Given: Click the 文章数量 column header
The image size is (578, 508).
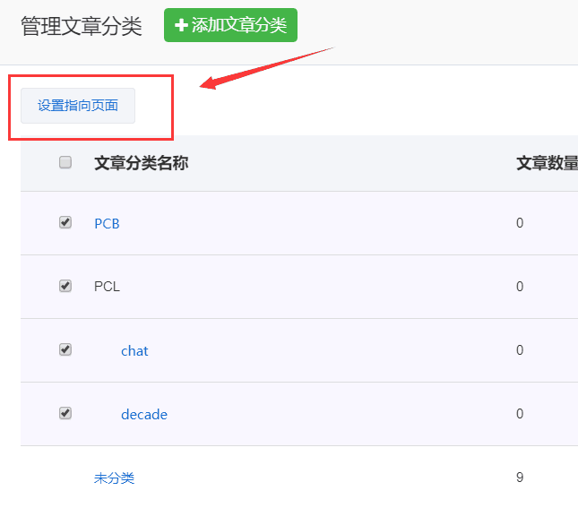Looking at the screenshot, I should coord(547,162).
